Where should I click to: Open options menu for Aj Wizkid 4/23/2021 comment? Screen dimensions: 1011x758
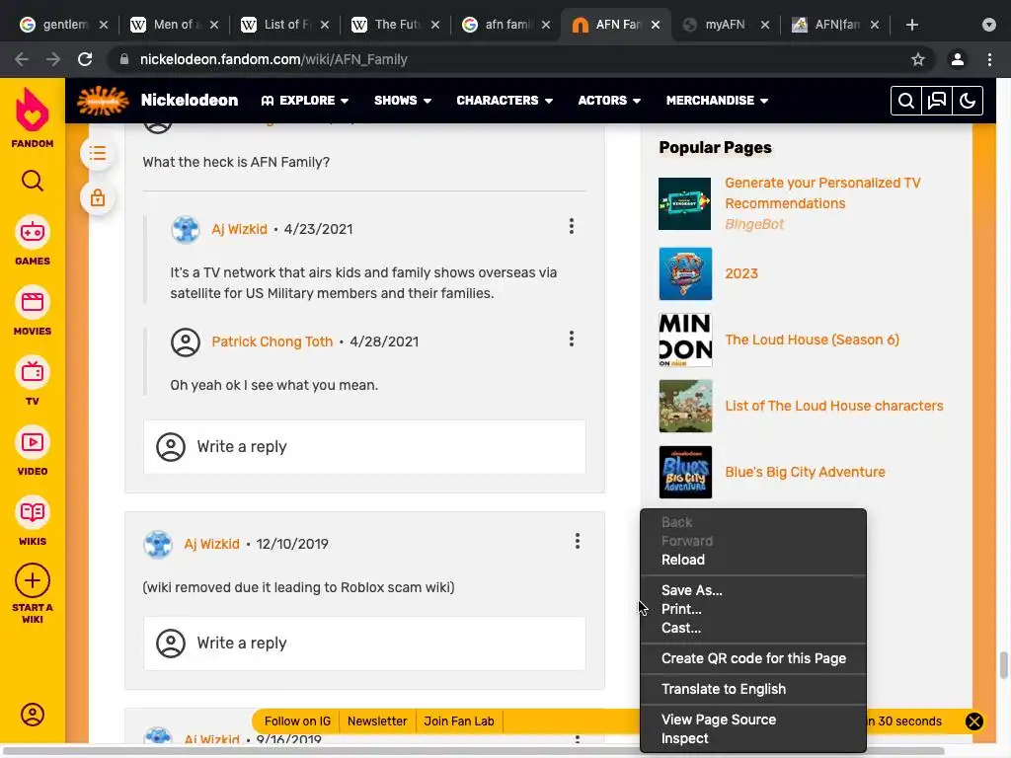click(x=572, y=226)
